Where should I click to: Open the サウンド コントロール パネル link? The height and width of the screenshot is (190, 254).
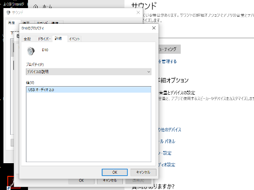tap(167, 141)
